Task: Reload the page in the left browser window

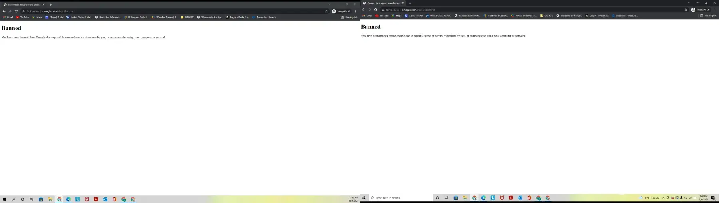Action: (16, 11)
